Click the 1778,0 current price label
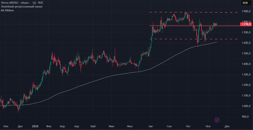The height and width of the screenshot is (130, 253). (246, 24)
